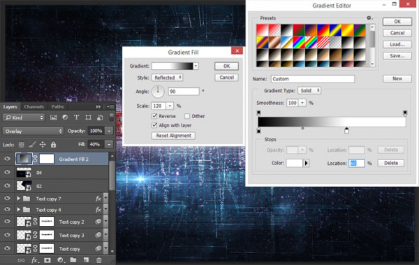419x265 pixels.
Task: Click Load button in Gradient Editor
Action: (397, 45)
